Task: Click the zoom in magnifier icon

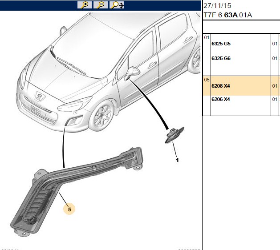Action: [x=85, y=5]
